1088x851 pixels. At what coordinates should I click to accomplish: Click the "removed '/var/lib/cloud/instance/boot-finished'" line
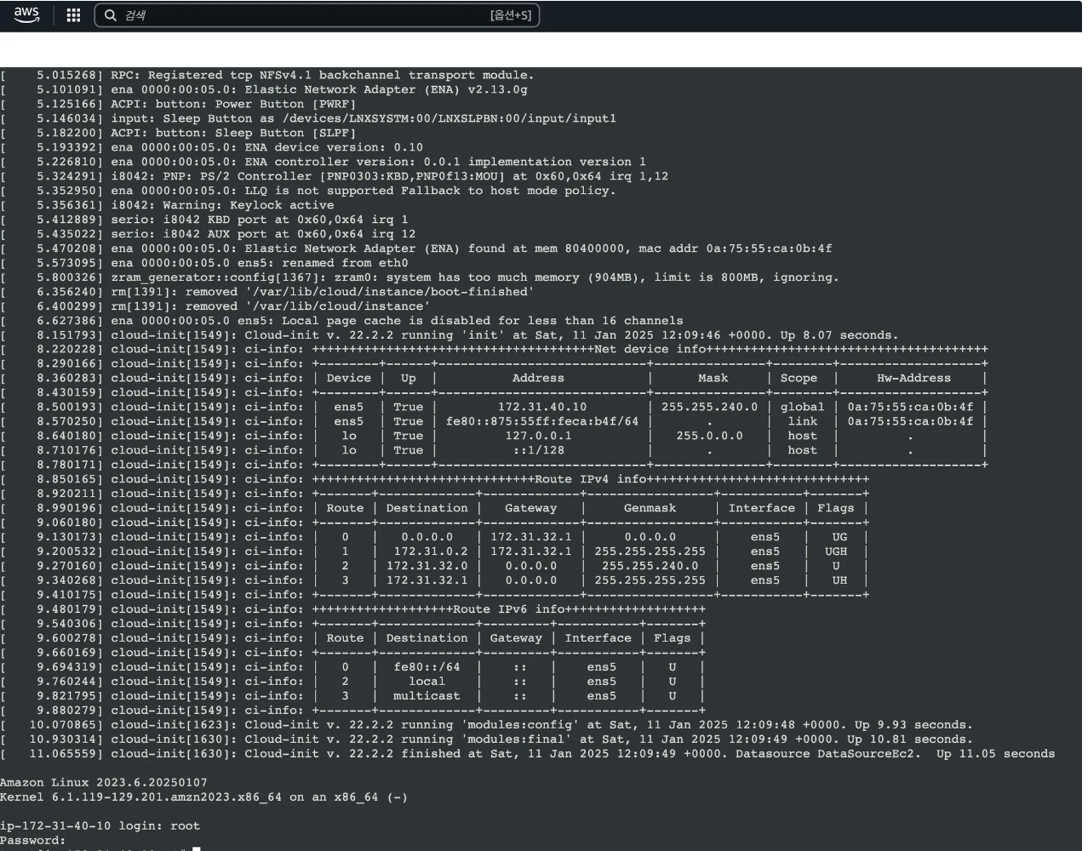267,292
